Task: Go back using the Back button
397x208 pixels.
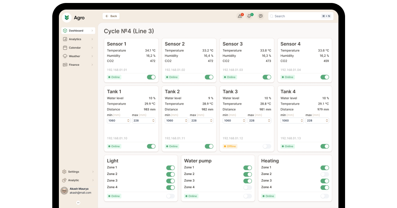Action: pyautogui.click(x=111, y=16)
